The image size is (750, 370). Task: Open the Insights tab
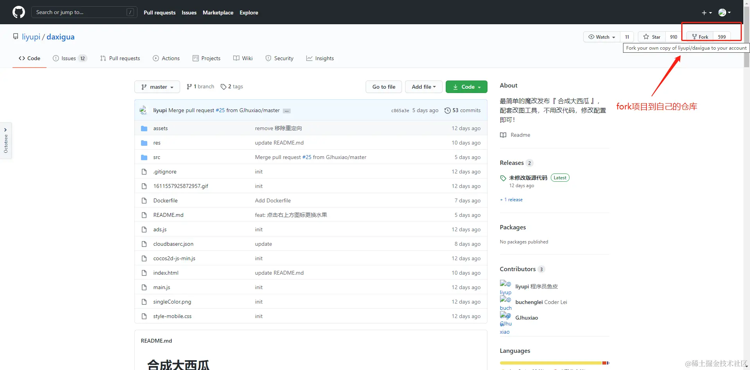tap(320, 58)
